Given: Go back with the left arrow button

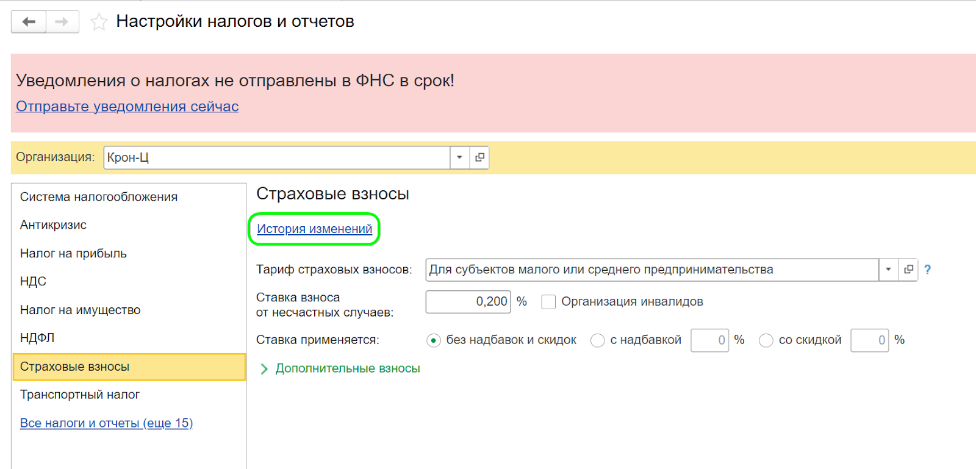Looking at the screenshot, I should coord(29,22).
